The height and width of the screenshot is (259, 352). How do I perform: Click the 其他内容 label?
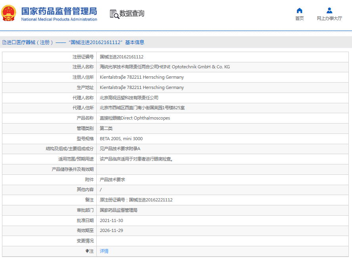click(x=85, y=190)
